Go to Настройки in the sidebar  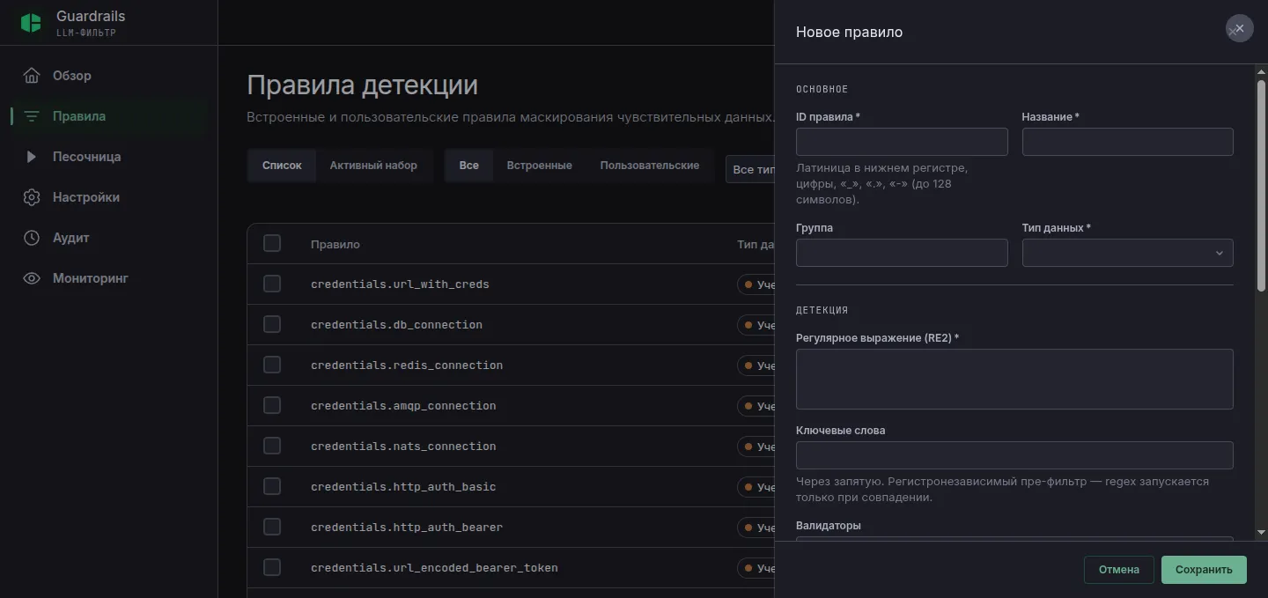(109, 197)
